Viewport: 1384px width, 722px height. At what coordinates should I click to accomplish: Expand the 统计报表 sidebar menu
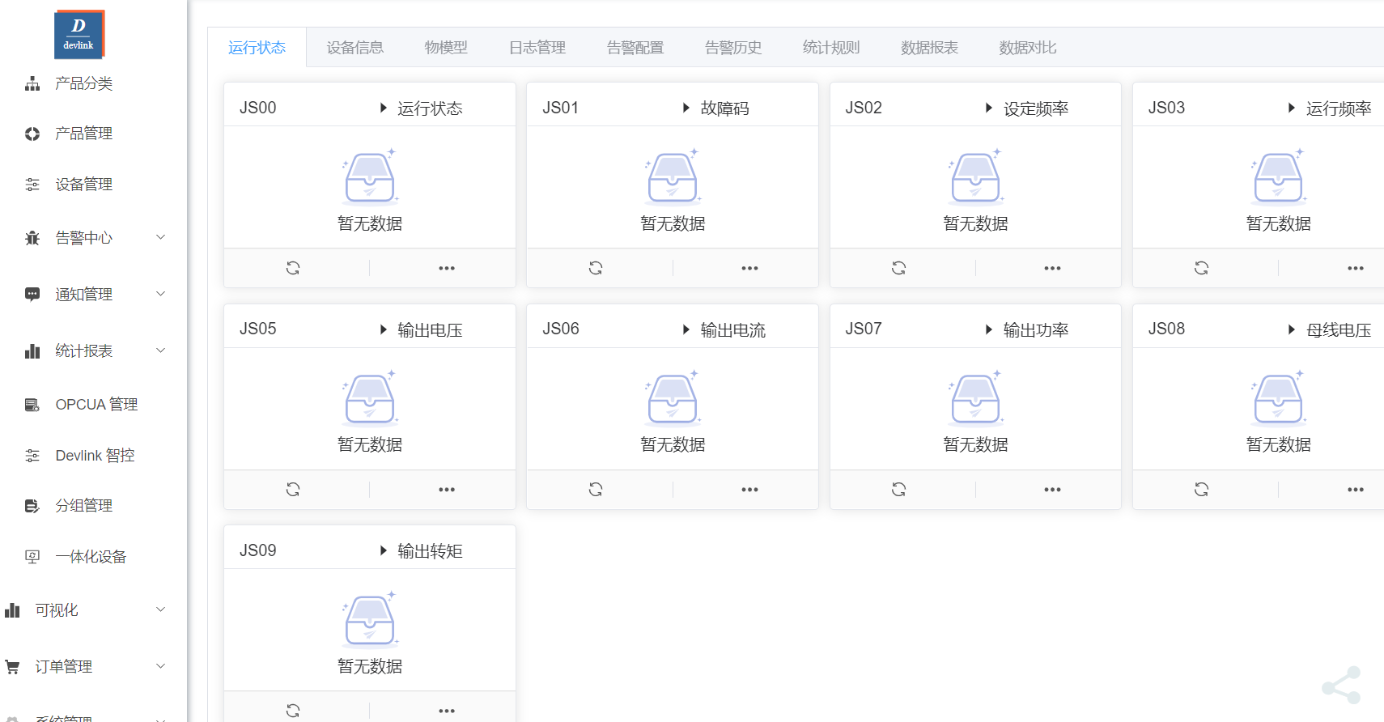(94, 350)
